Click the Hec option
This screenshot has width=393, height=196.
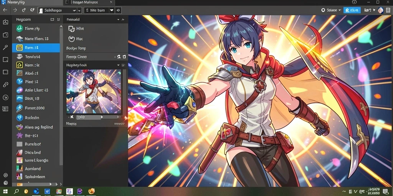point(76,39)
